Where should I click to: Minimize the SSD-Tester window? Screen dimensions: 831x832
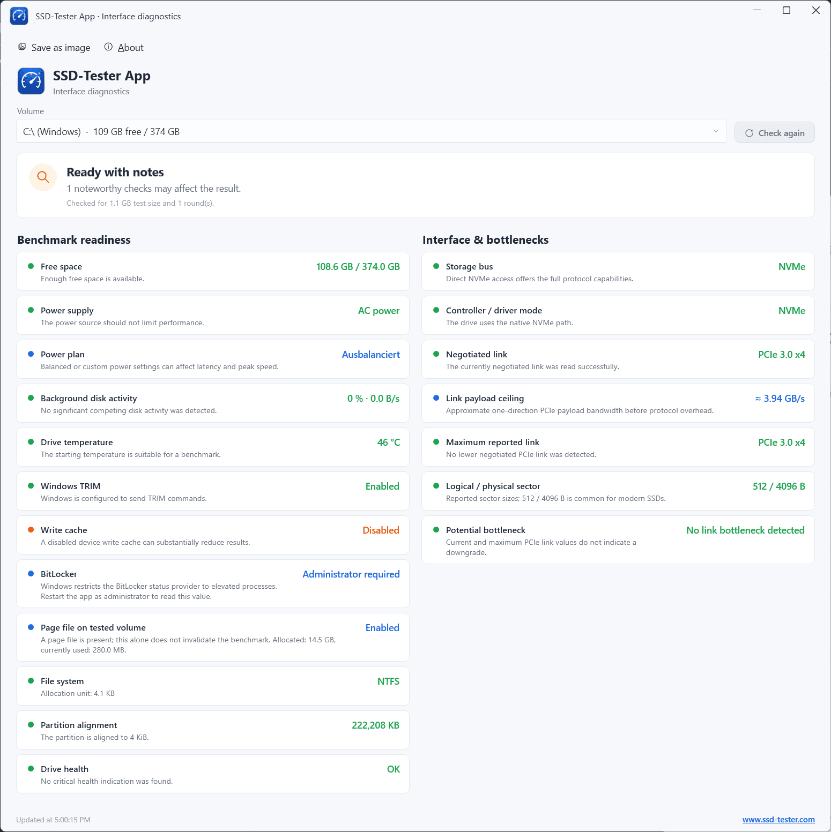click(x=757, y=10)
